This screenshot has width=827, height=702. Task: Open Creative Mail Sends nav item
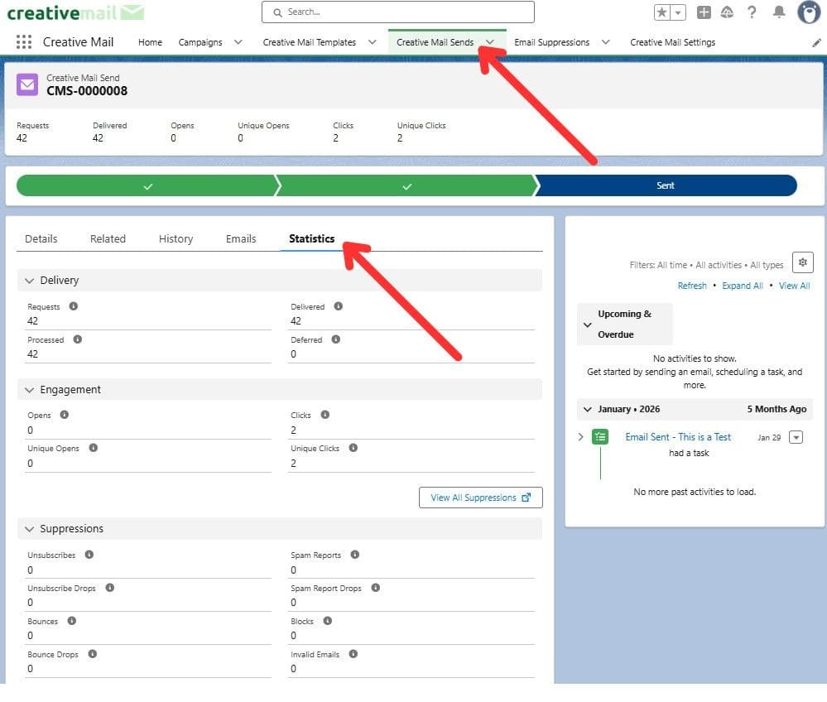pos(435,42)
